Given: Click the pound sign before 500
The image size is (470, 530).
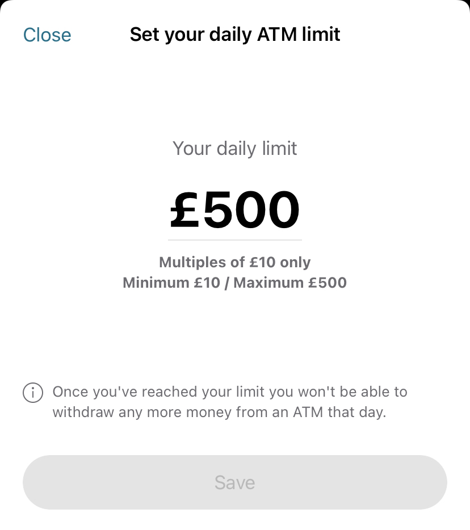Looking at the screenshot, I should coord(184,210).
